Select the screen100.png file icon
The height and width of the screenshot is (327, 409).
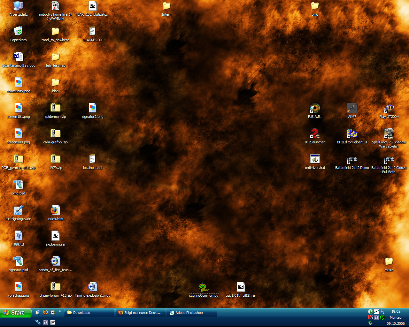point(19,136)
